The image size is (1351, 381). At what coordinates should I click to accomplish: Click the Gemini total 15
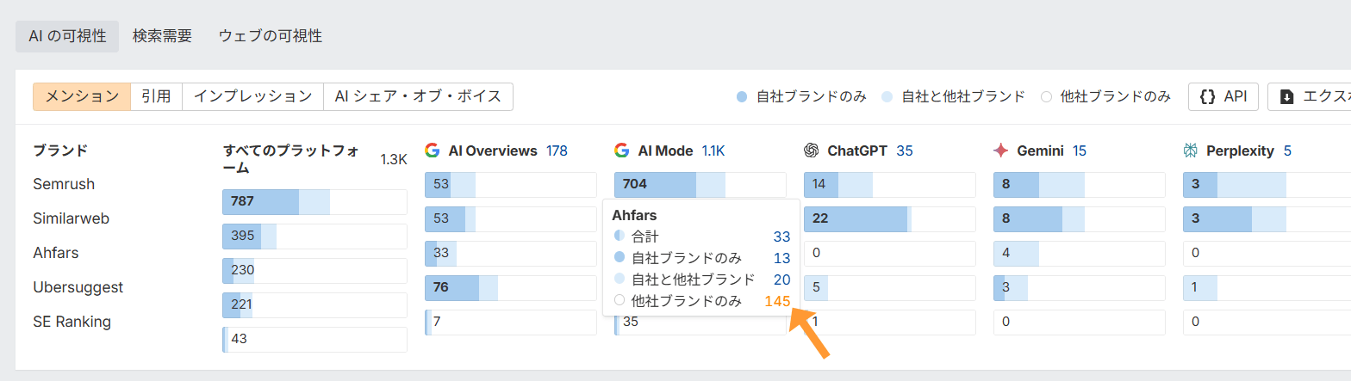[x=1080, y=151]
